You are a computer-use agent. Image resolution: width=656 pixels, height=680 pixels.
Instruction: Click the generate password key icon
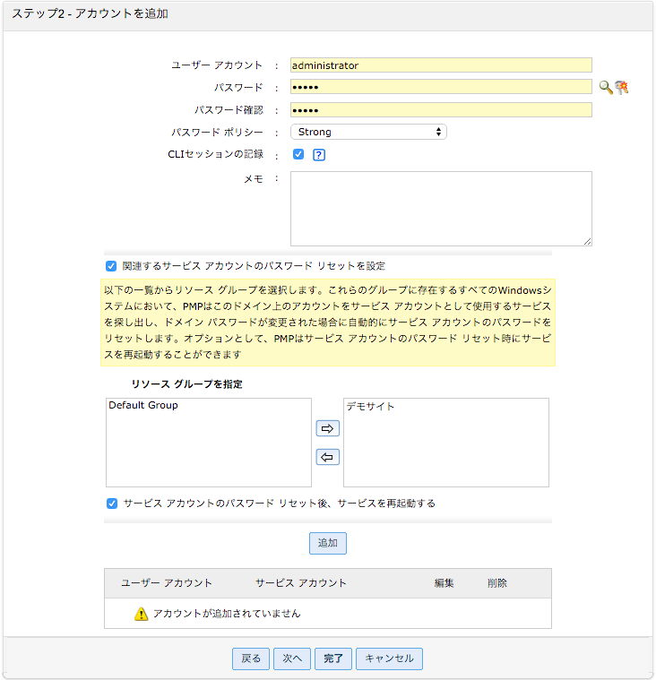tap(621, 87)
